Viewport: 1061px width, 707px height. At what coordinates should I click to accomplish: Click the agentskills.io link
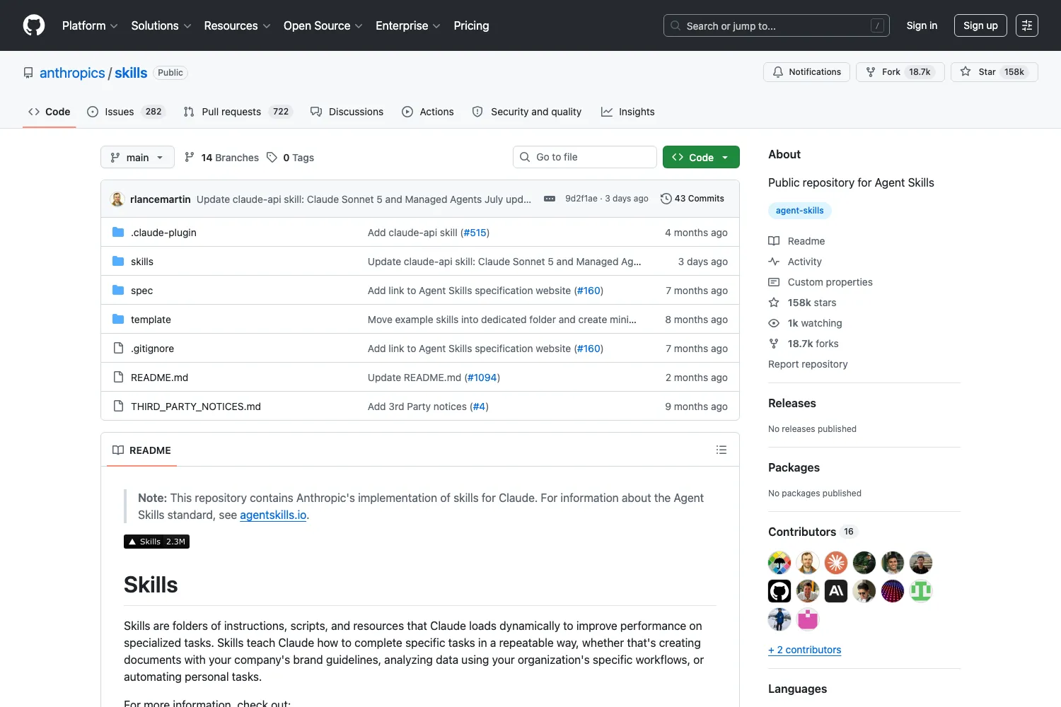click(x=273, y=515)
